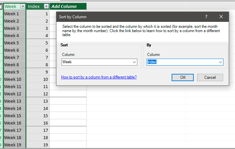Click the help question mark icon

click(206, 17)
